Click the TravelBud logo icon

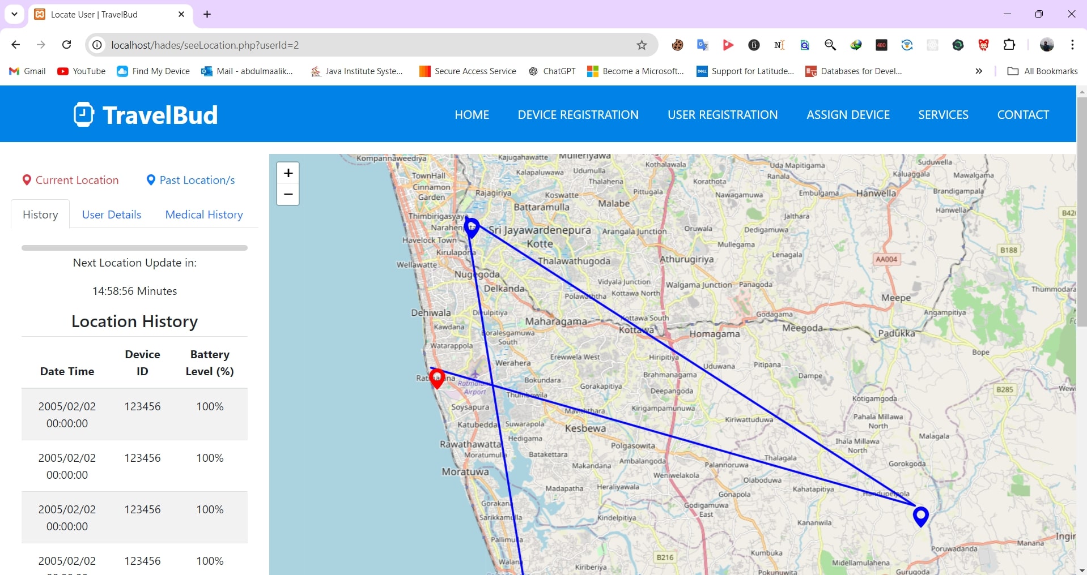(84, 114)
